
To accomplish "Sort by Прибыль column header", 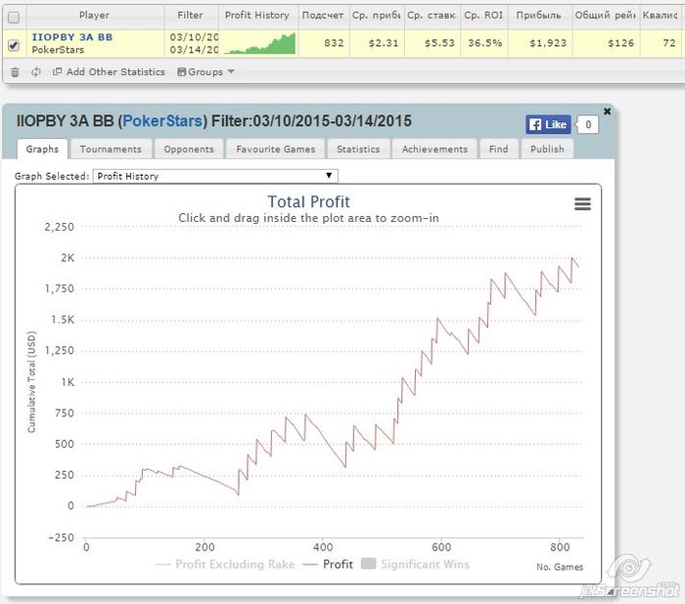I will coord(539,16).
